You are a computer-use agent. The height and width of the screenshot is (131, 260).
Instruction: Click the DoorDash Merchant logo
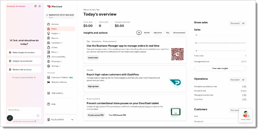(x=54, y=7)
